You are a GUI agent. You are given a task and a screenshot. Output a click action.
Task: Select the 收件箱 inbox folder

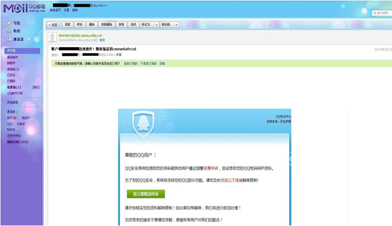click(x=11, y=51)
